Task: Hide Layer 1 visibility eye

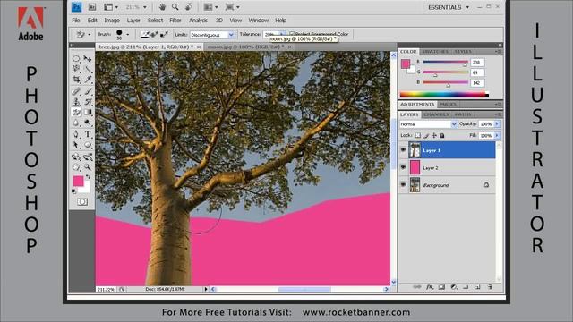Action: click(x=404, y=150)
